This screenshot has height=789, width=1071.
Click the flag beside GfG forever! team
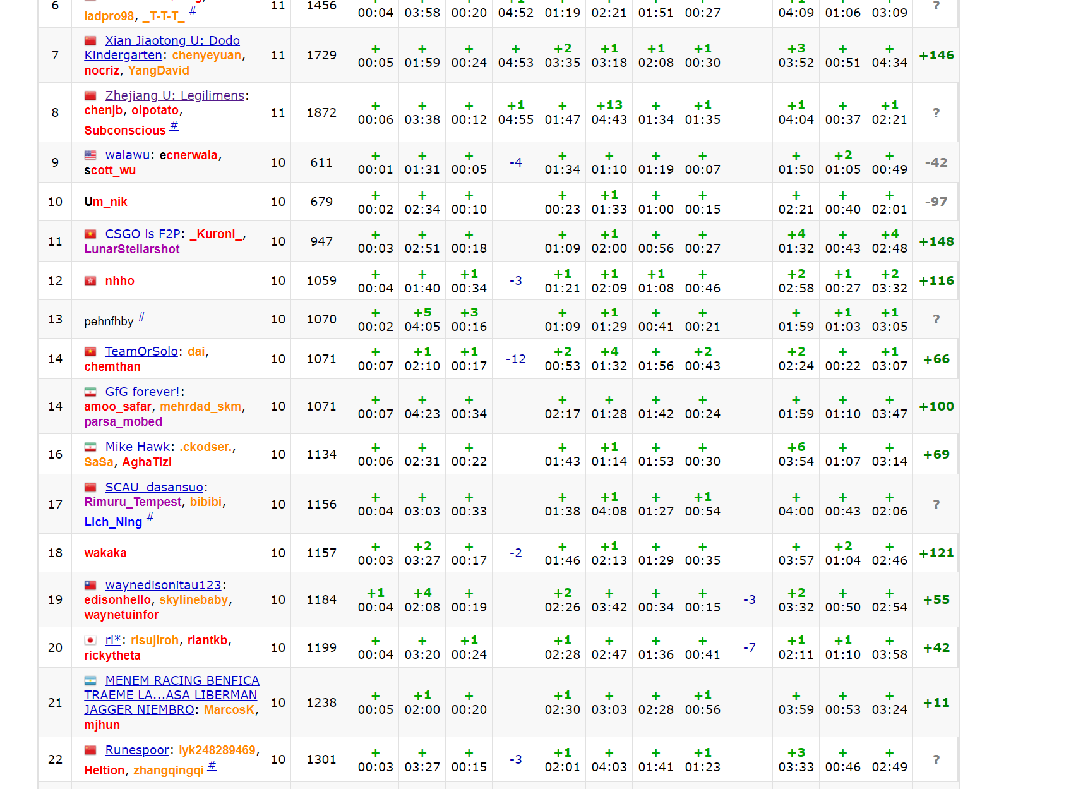pyautogui.click(x=90, y=392)
